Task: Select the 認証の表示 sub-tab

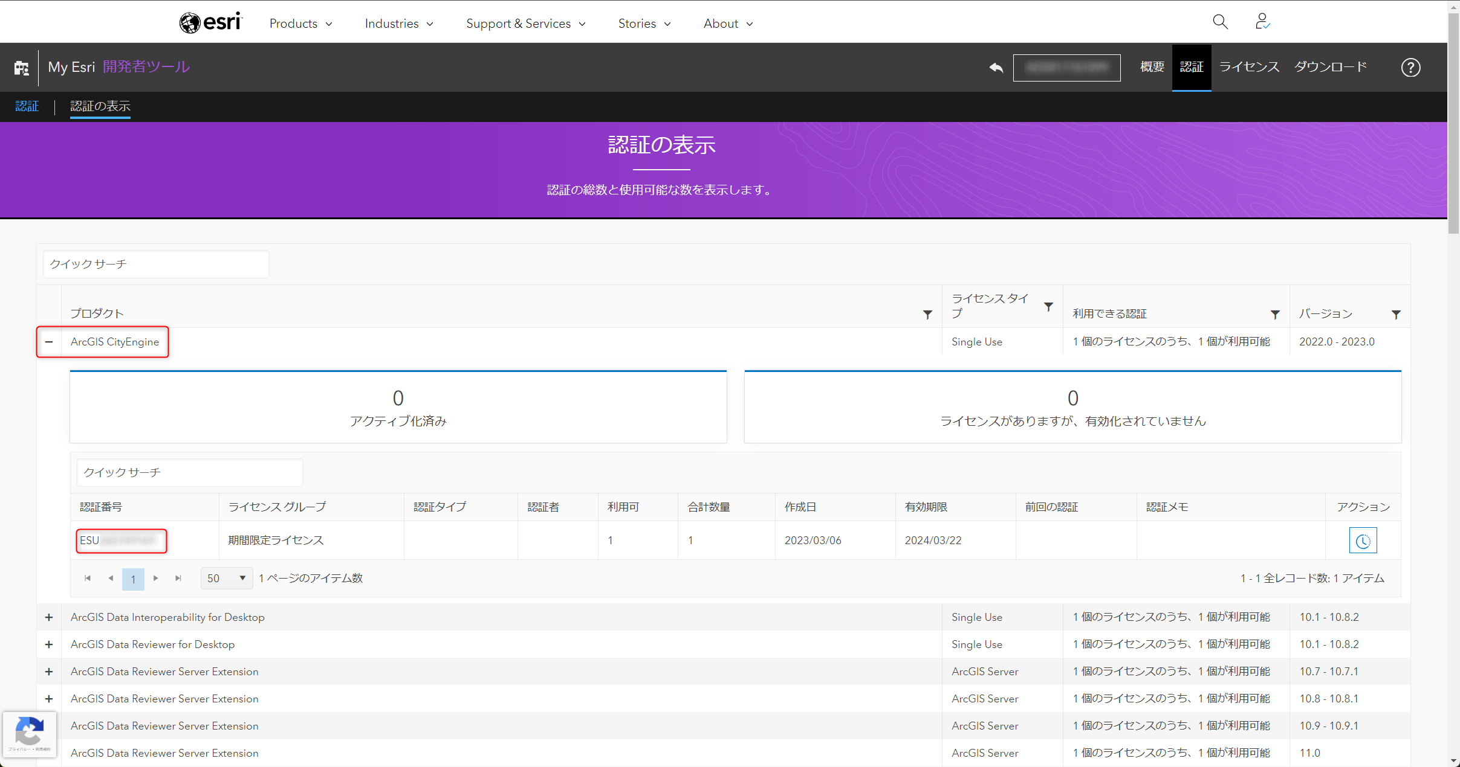Action: coord(100,106)
